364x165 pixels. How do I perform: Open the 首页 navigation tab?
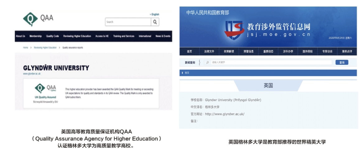pyautogui.click(x=189, y=51)
